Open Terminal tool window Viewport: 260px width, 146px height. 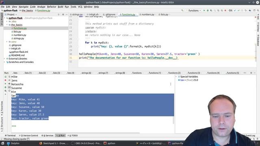pyautogui.click(x=10, y=135)
